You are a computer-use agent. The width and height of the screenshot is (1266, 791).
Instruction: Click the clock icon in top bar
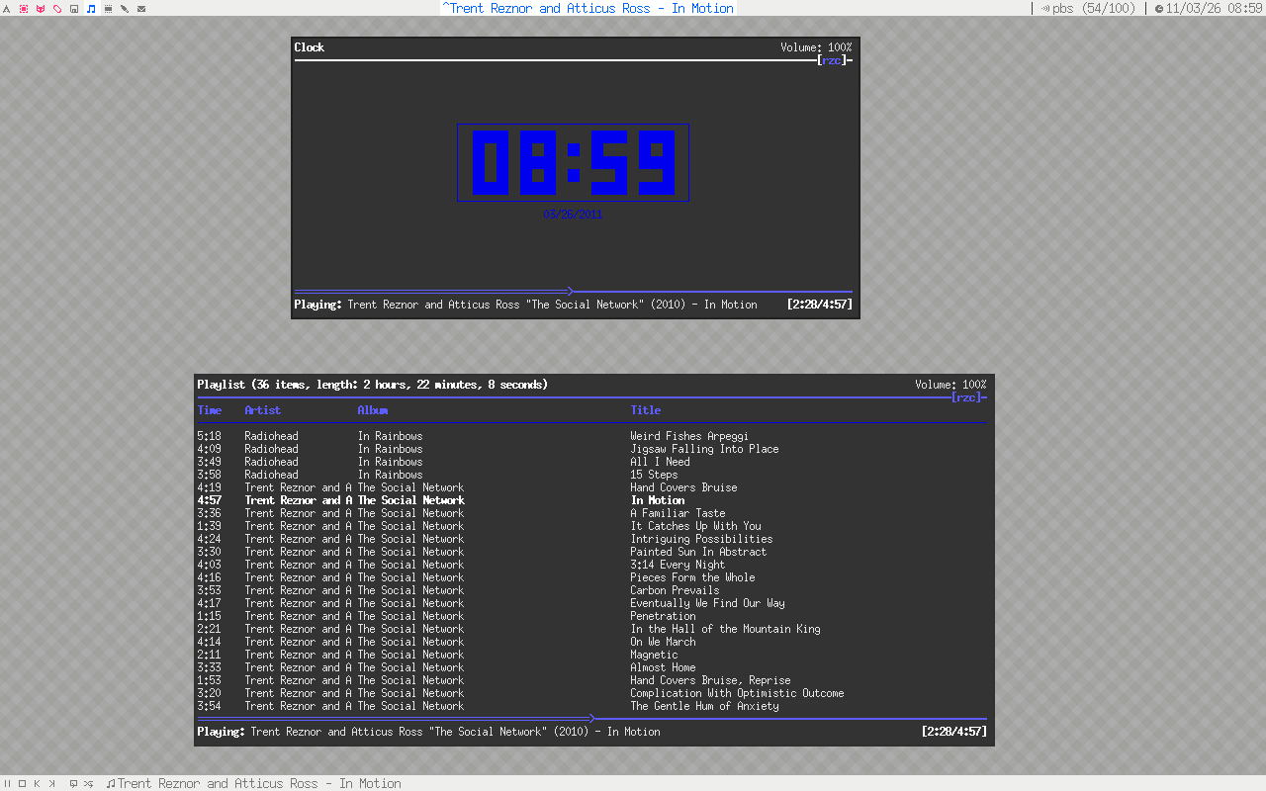coord(1159,9)
